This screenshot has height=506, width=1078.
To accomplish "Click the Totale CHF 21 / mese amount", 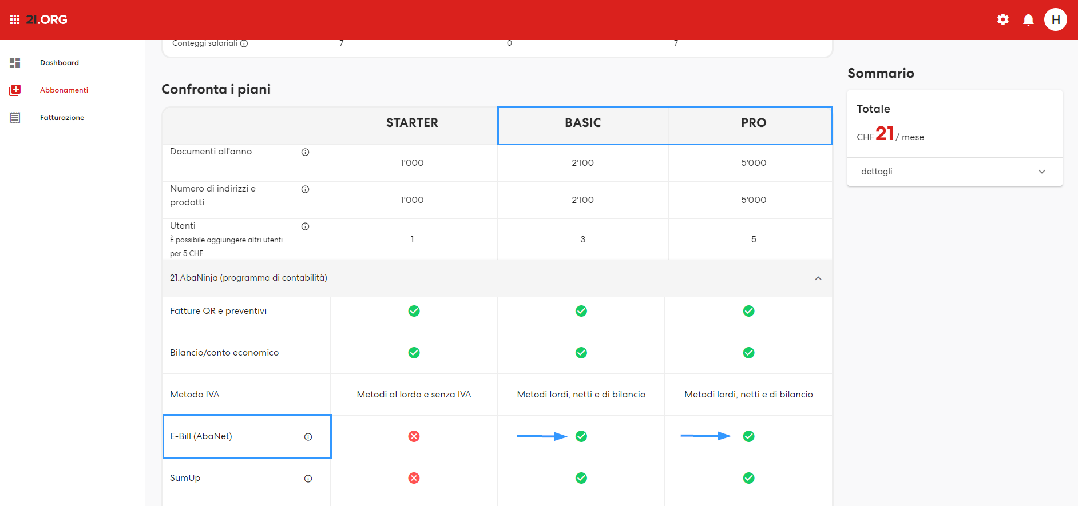I will pos(890,134).
